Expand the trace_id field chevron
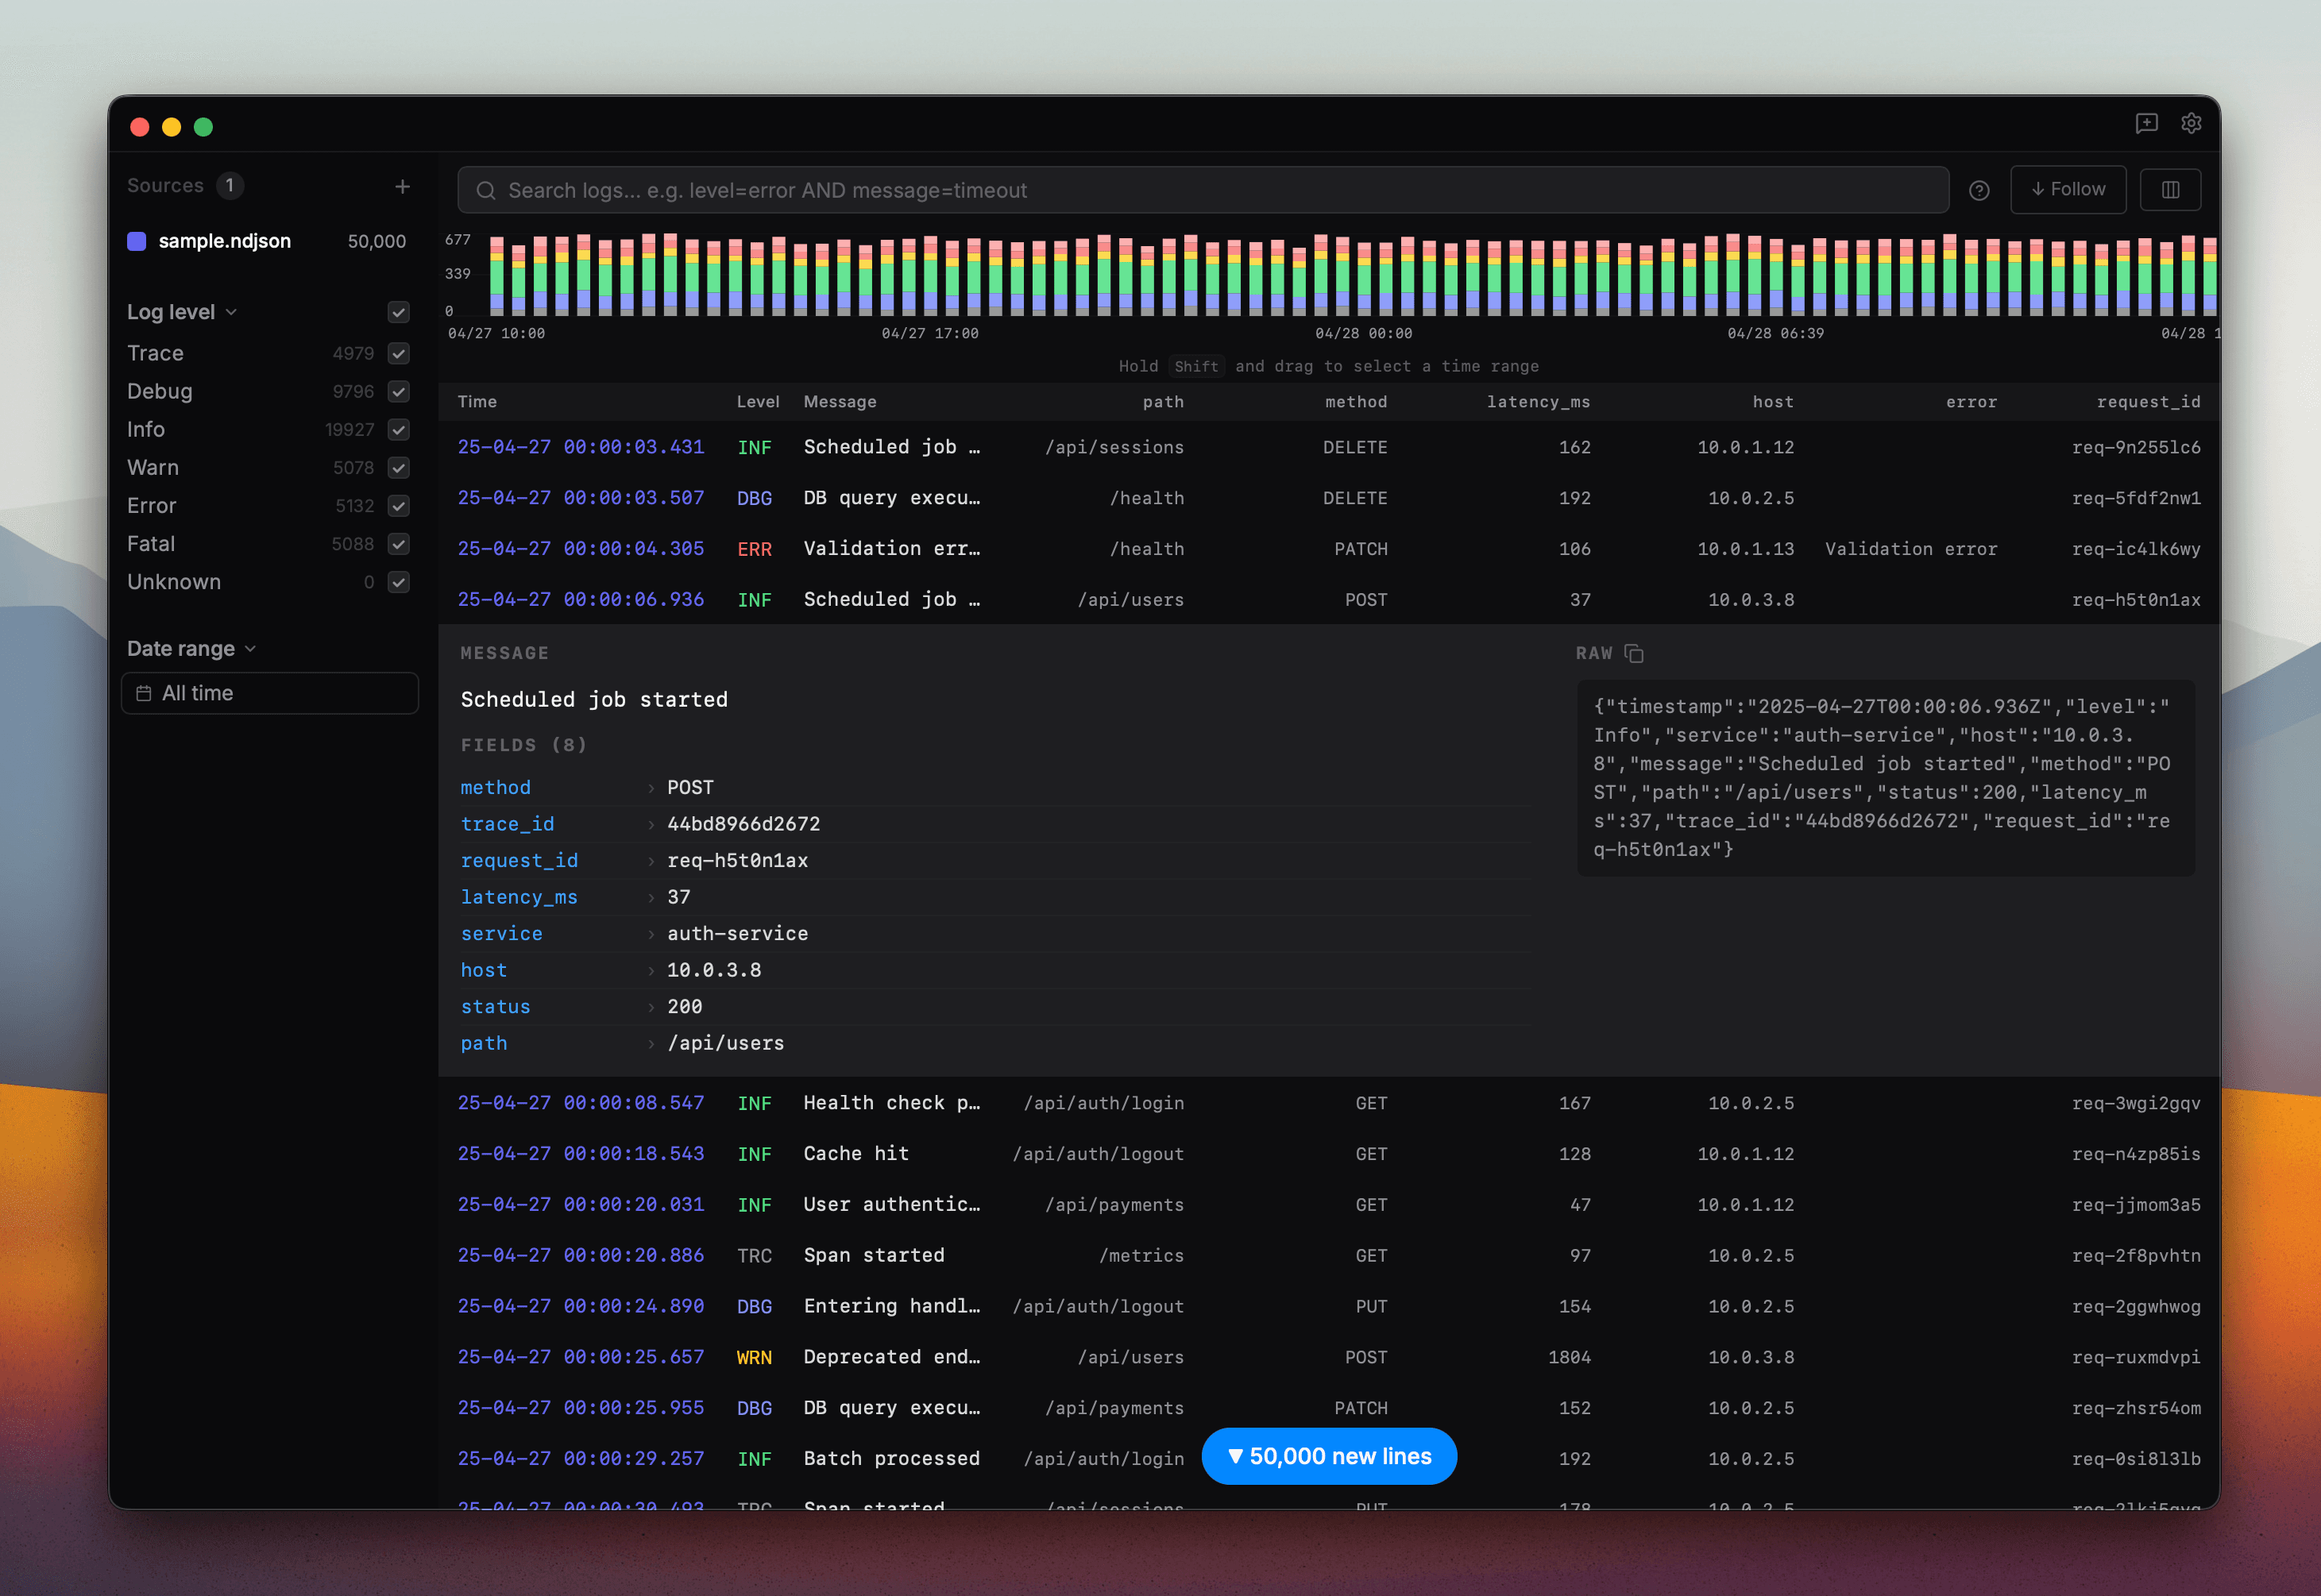Viewport: 2321px width, 1596px height. (x=651, y=825)
